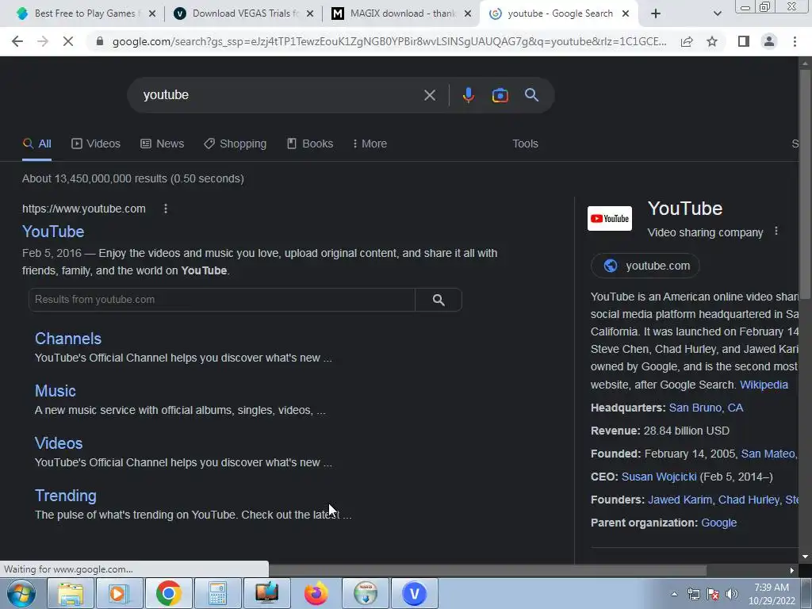The width and height of the screenshot is (812, 609).
Task: Close the youtube - Google Search tab
Action: pos(626,13)
